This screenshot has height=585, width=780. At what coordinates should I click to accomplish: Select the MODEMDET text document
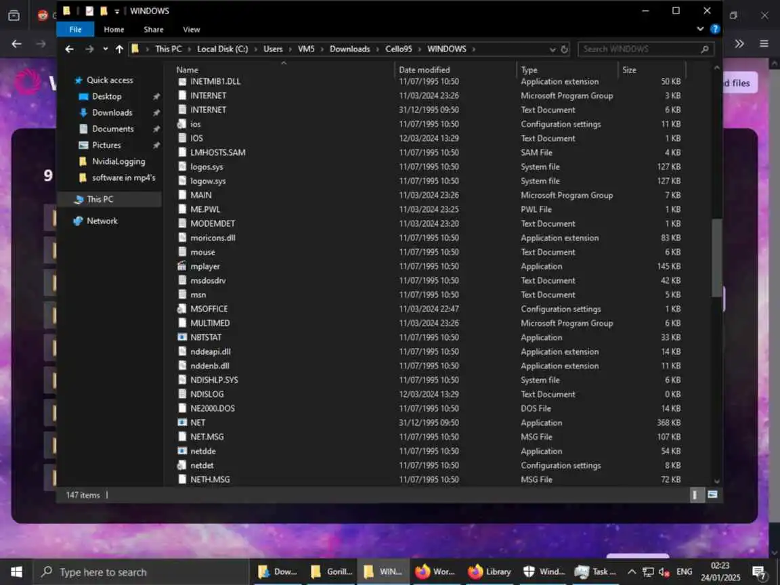pyautogui.click(x=213, y=224)
